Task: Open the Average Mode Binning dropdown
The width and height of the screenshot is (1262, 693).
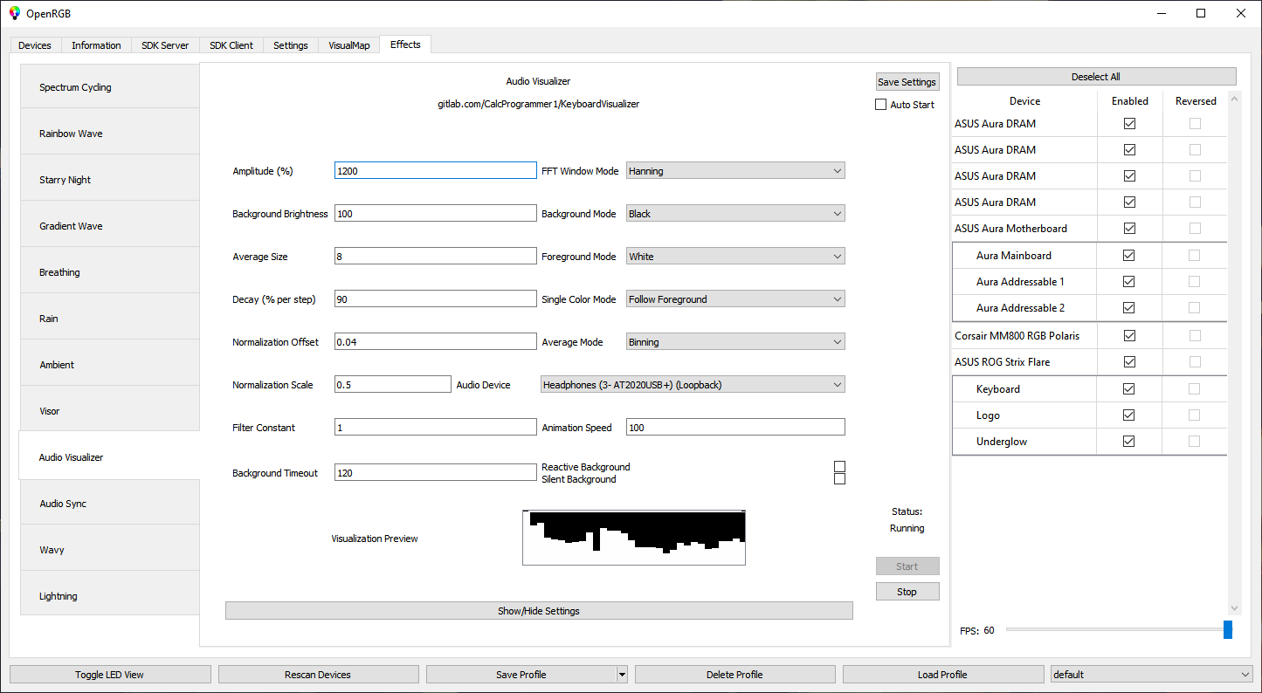Action: 735,342
